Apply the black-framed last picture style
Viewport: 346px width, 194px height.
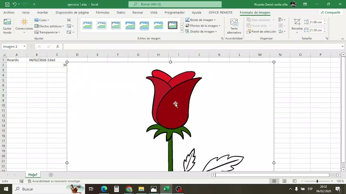coord(172,25)
